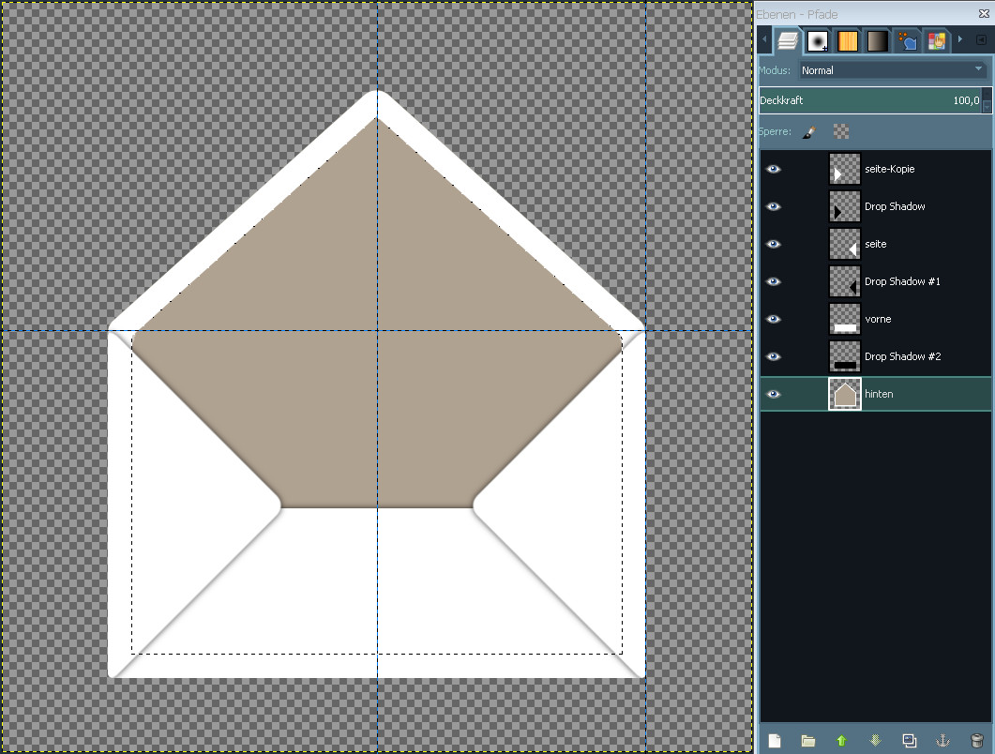Anchor the floating layer
This screenshot has width=995, height=754.
[x=942, y=740]
